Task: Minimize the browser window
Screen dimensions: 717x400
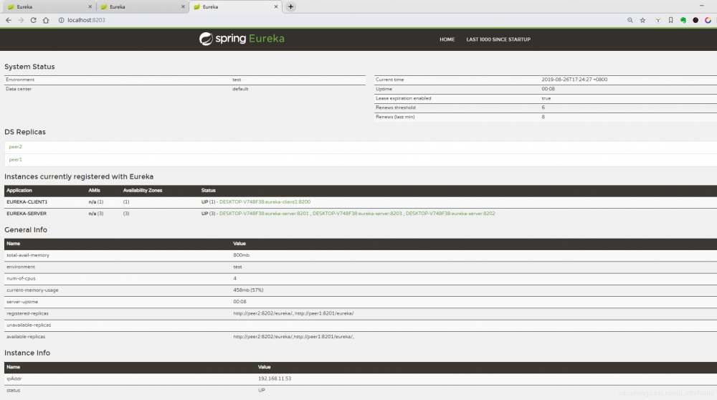Action: [701, 6]
